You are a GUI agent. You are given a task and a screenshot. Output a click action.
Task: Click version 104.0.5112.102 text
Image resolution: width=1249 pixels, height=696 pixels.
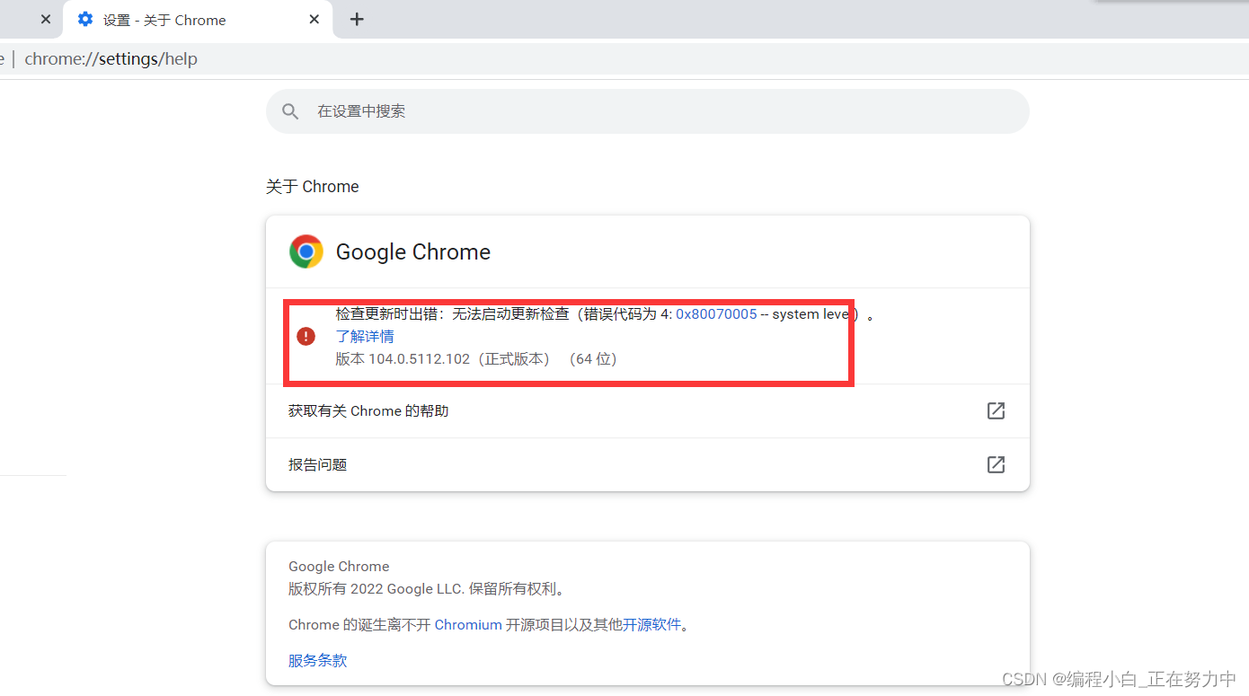point(476,358)
